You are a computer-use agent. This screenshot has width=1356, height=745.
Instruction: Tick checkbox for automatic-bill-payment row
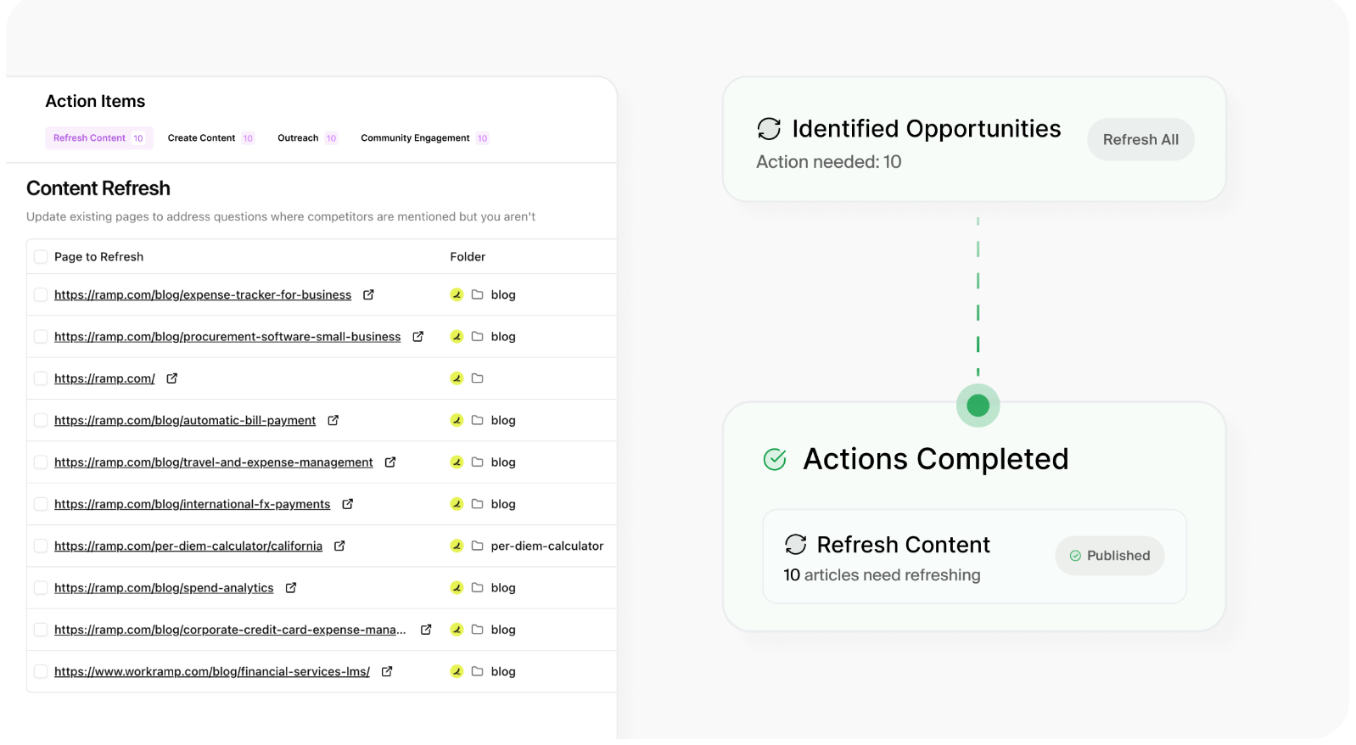point(41,420)
